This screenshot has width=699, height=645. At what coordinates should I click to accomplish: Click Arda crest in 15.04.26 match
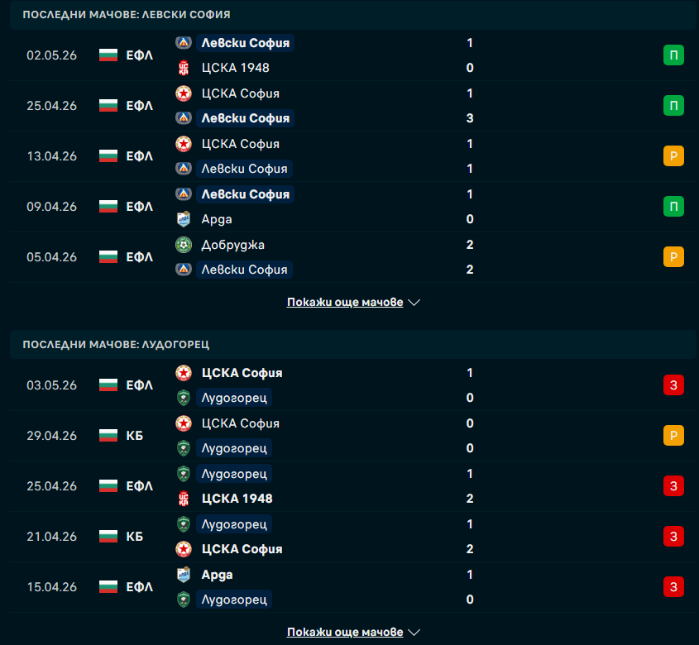pos(183,575)
